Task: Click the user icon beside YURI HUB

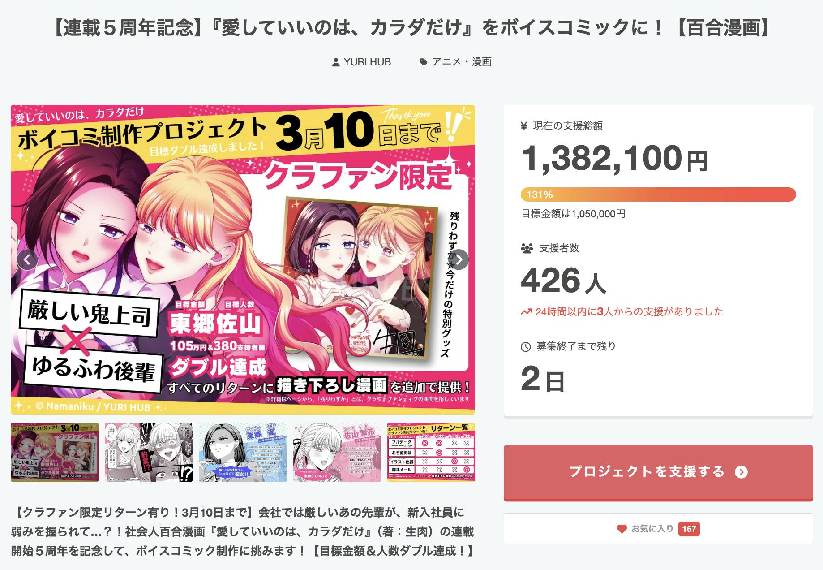Action: [336, 62]
